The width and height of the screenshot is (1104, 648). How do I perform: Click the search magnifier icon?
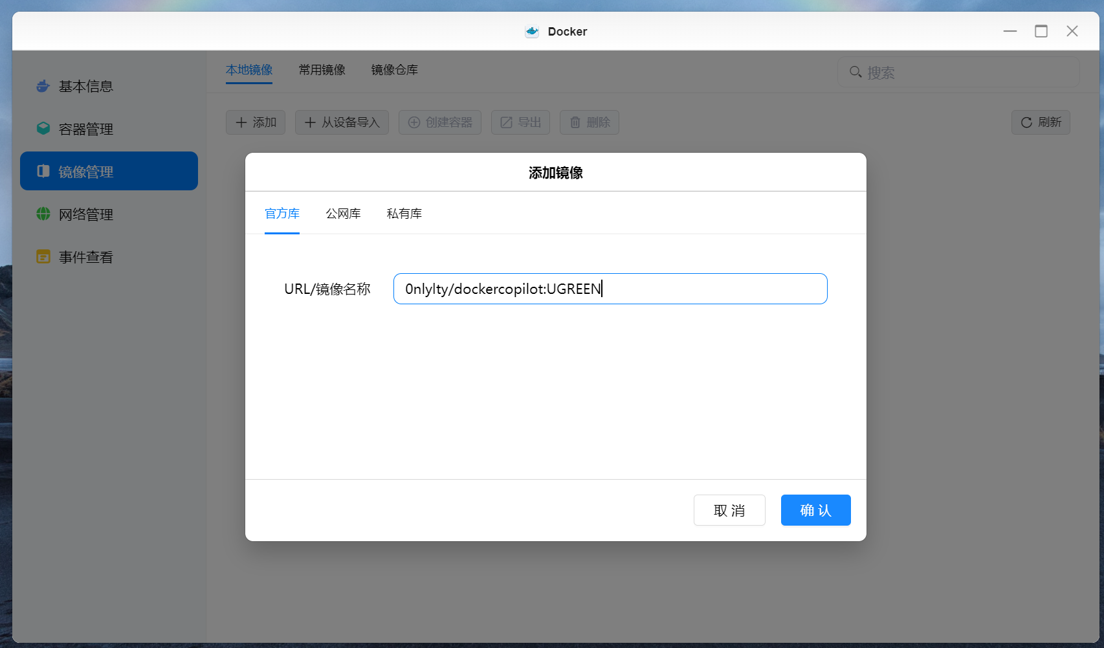point(856,72)
